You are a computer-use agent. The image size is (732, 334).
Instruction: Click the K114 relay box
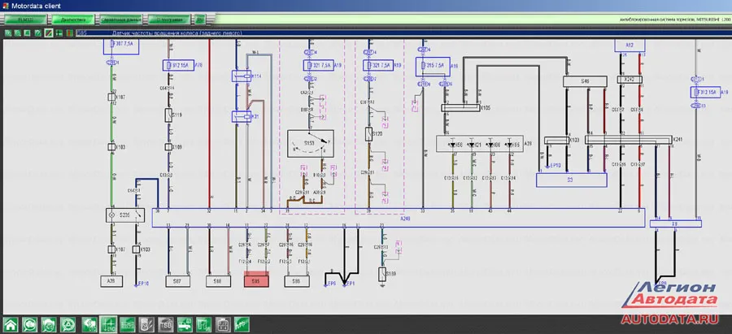(x=242, y=76)
